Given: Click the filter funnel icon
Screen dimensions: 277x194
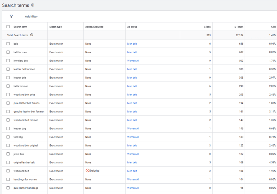Looking at the screenshot, I should [11, 17].
